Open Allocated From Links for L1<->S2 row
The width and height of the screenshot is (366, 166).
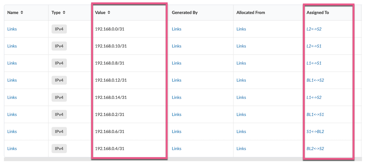point(241,97)
